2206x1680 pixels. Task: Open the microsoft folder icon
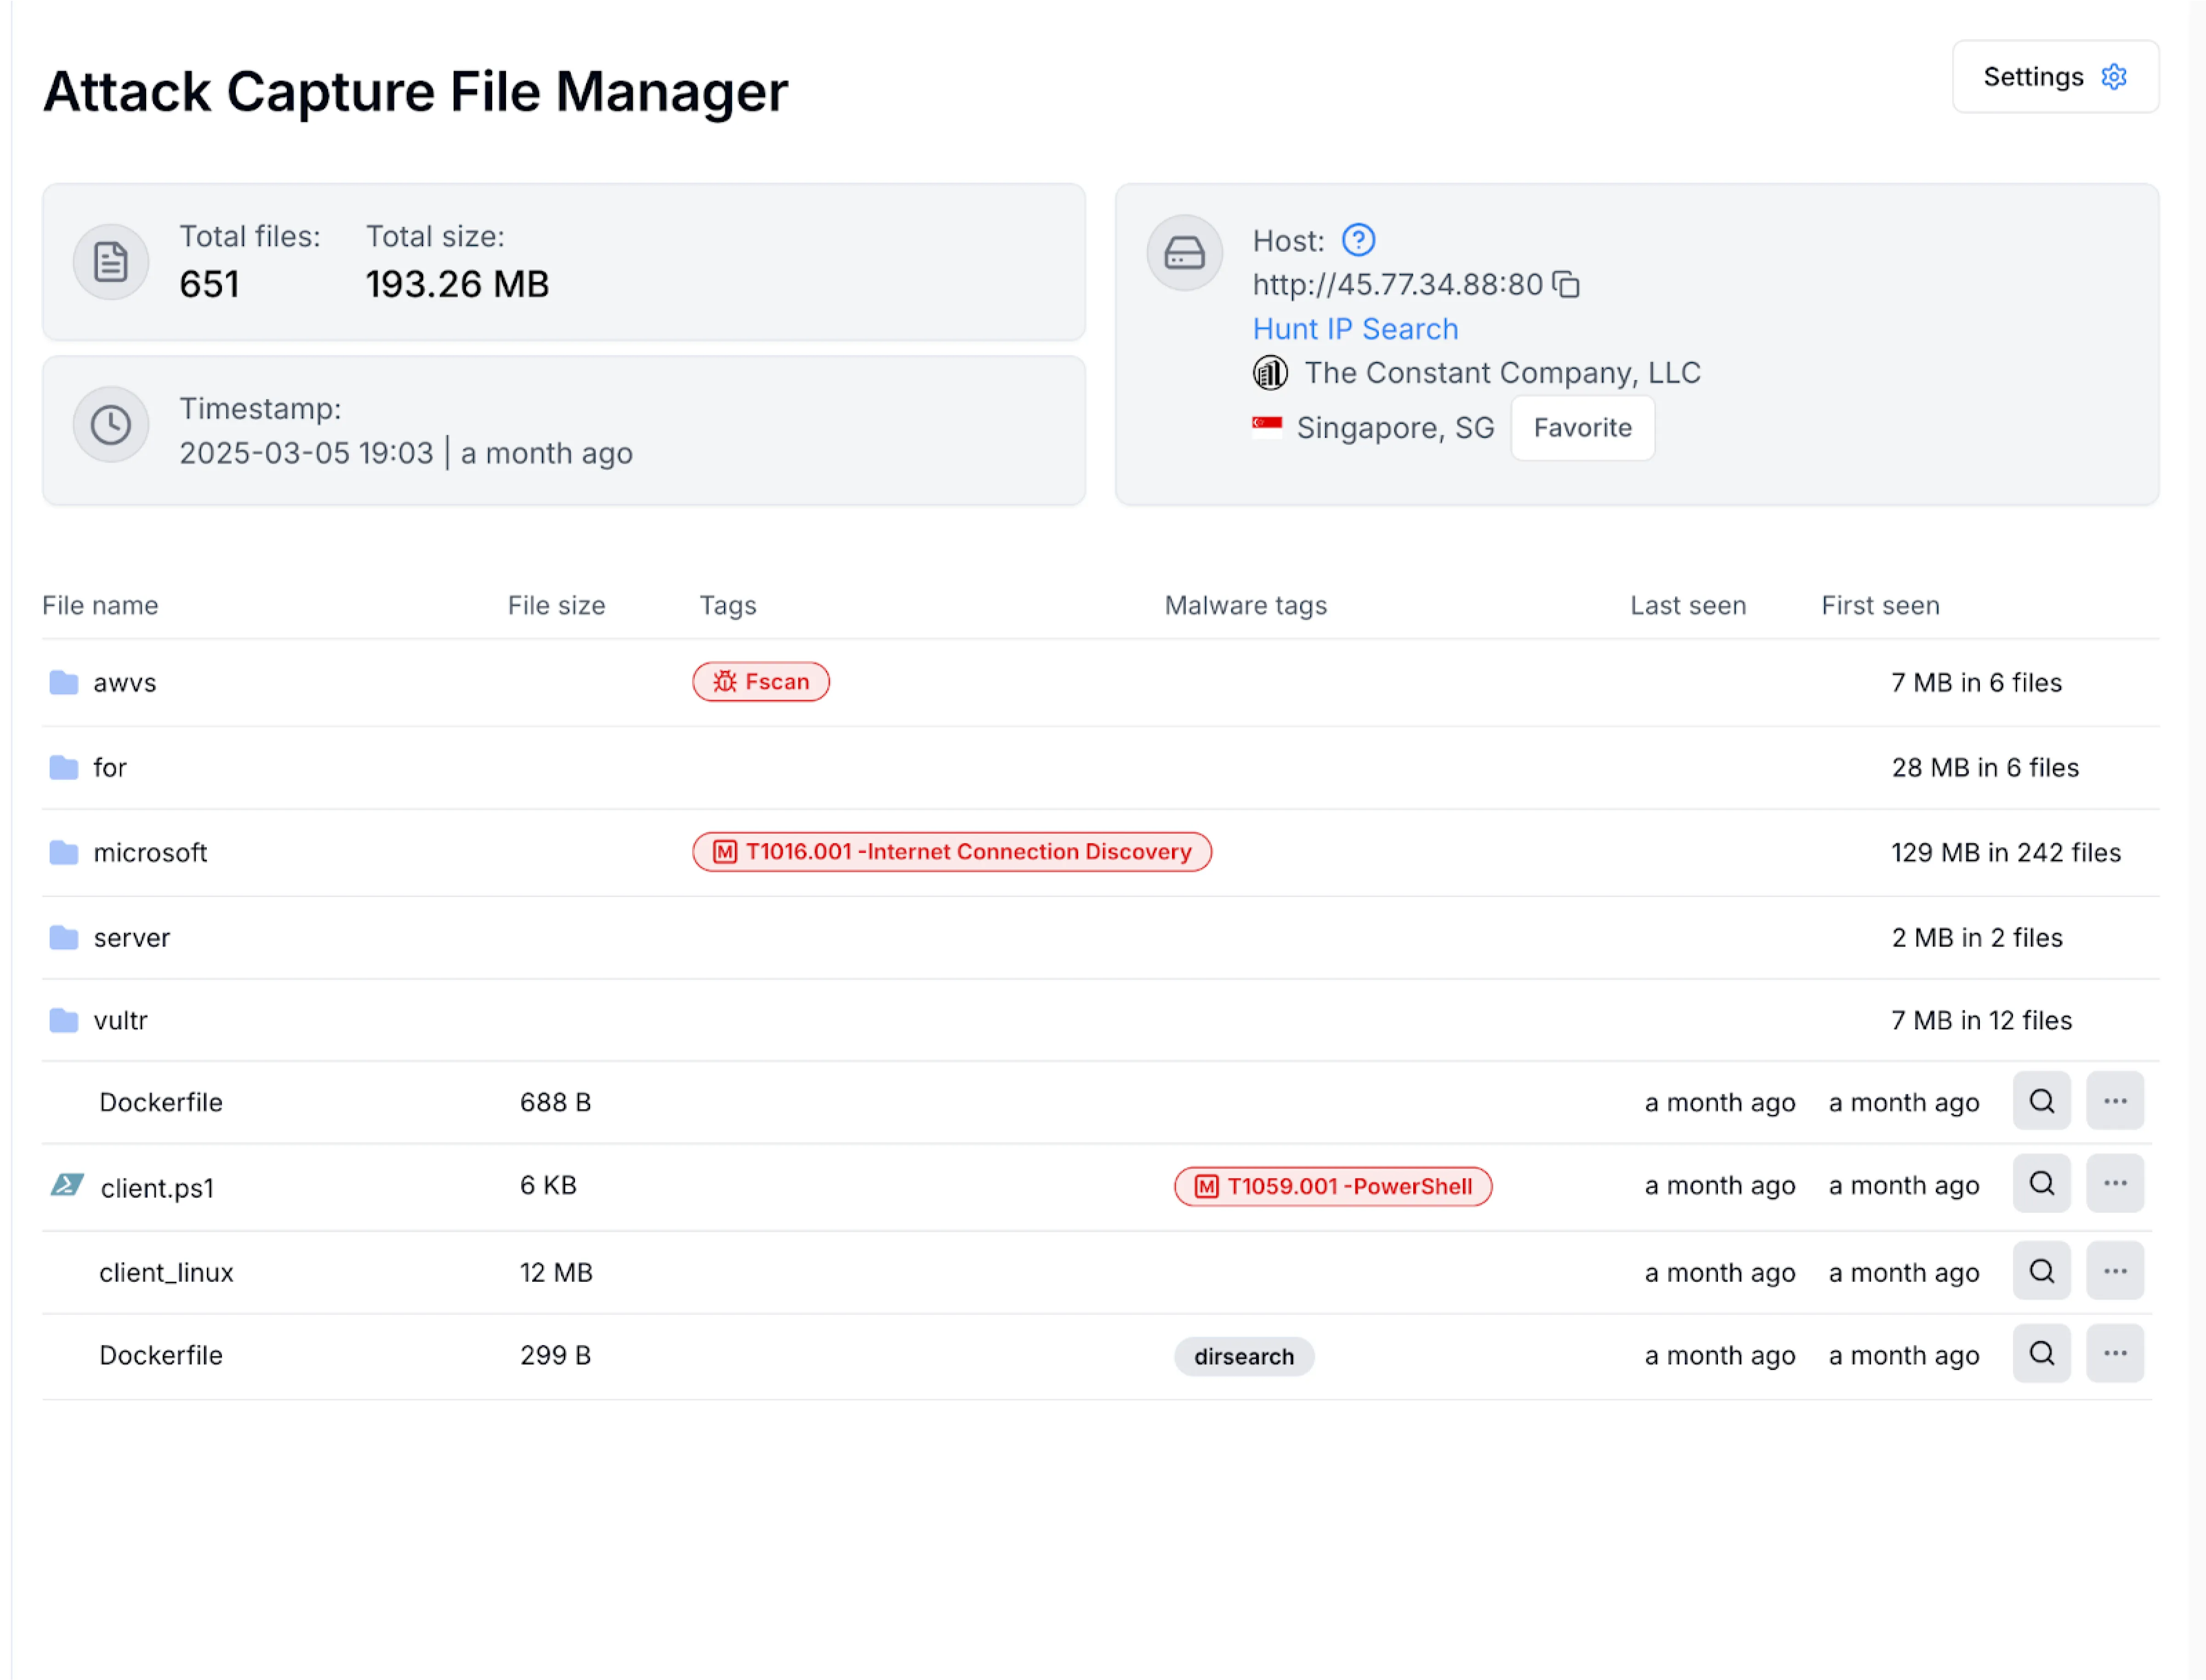pyautogui.click(x=64, y=853)
